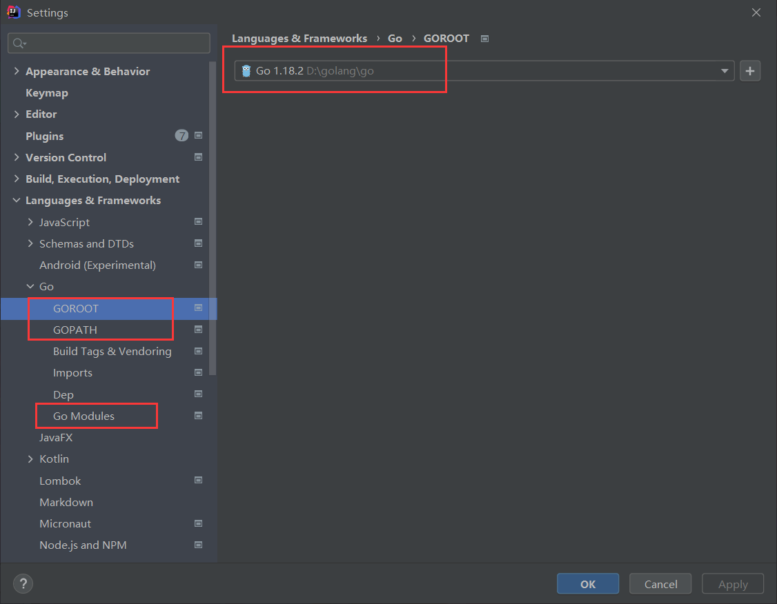Screen dimensions: 777x604
Task: Click the Dep row project icon
Action: [198, 394]
